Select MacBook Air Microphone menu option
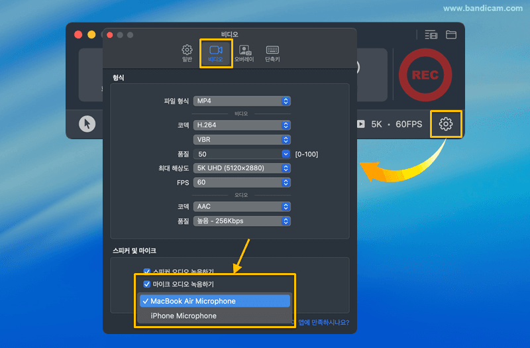 [x=215, y=301]
